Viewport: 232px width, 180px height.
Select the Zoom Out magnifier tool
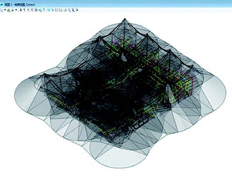pos(28,10)
